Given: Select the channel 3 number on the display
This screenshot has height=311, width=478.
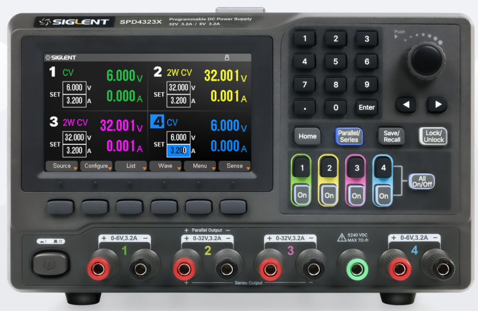Looking at the screenshot, I should 54,122.
